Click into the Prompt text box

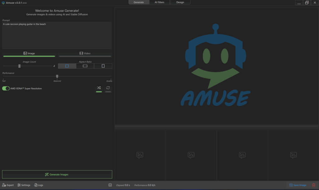(x=57, y=35)
